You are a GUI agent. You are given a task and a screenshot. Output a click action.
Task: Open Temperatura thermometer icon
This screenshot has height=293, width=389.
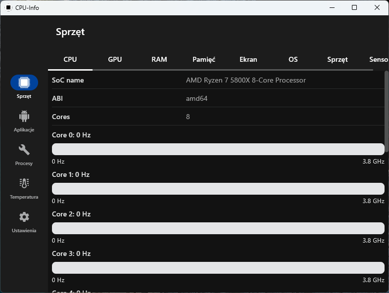click(24, 183)
